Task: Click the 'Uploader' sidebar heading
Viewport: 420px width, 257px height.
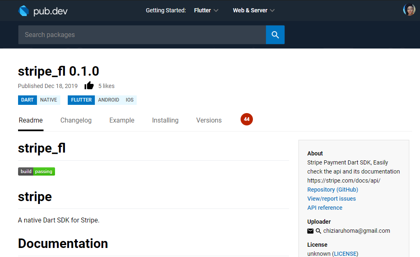Action: coord(319,222)
